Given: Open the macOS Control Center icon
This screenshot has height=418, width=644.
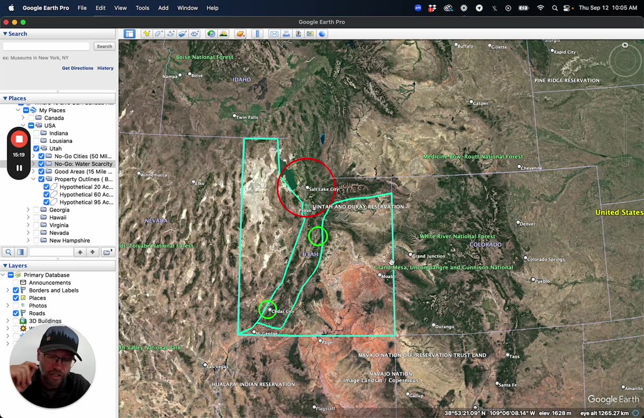Looking at the screenshot, I should [567, 8].
